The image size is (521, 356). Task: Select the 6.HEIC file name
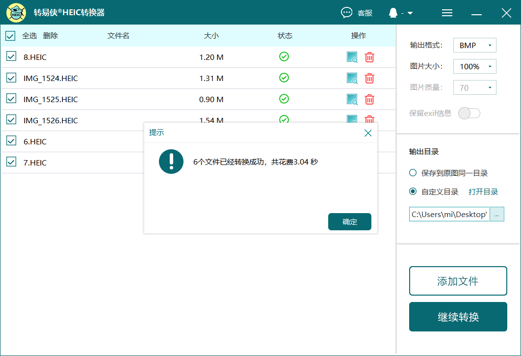coord(35,141)
